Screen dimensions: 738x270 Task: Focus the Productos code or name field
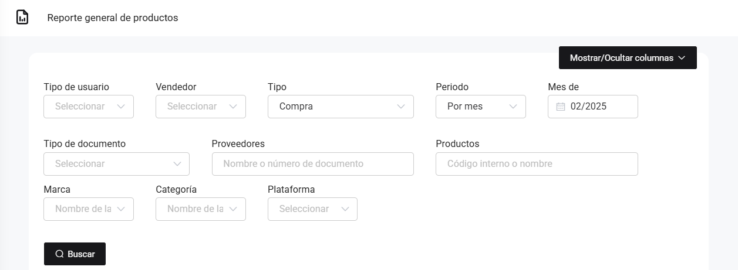click(536, 164)
